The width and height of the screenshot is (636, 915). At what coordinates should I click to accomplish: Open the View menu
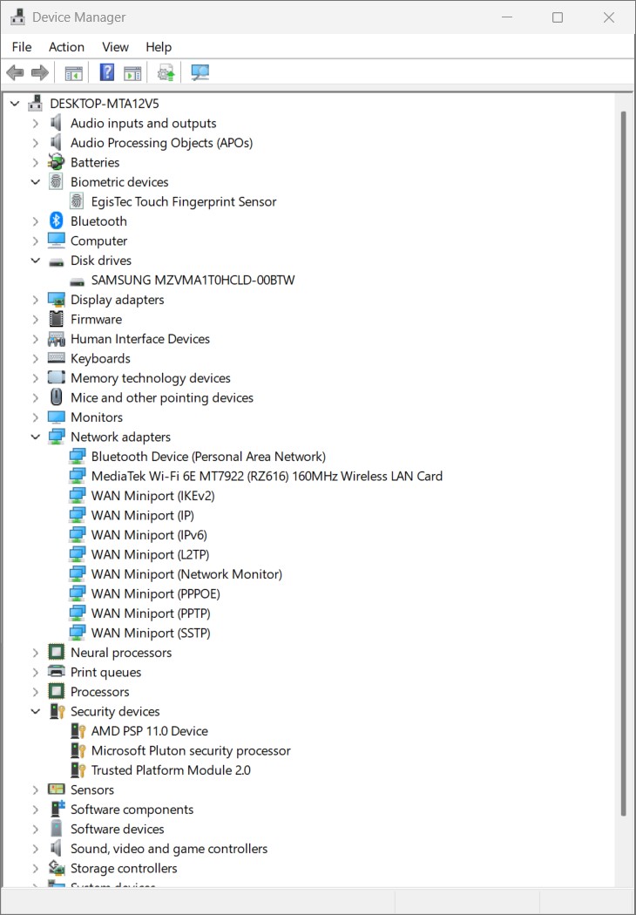115,47
